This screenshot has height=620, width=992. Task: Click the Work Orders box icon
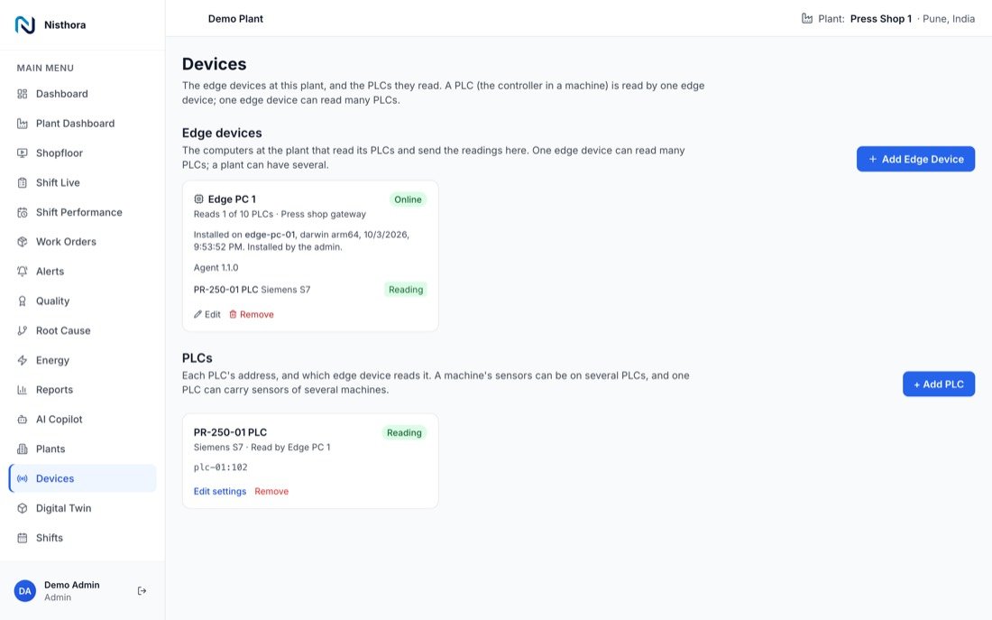pyautogui.click(x=23, y=242)
